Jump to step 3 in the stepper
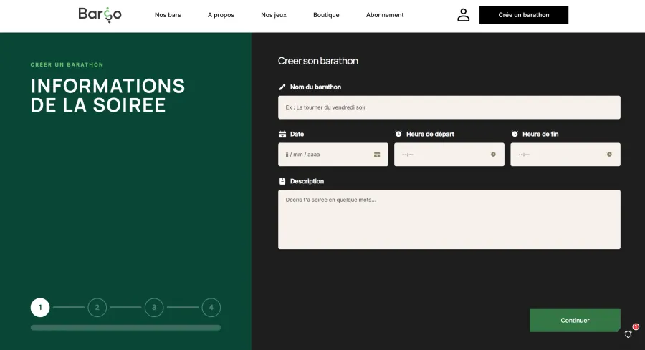Viewport: 645px width, 350px height. point(154,307)
